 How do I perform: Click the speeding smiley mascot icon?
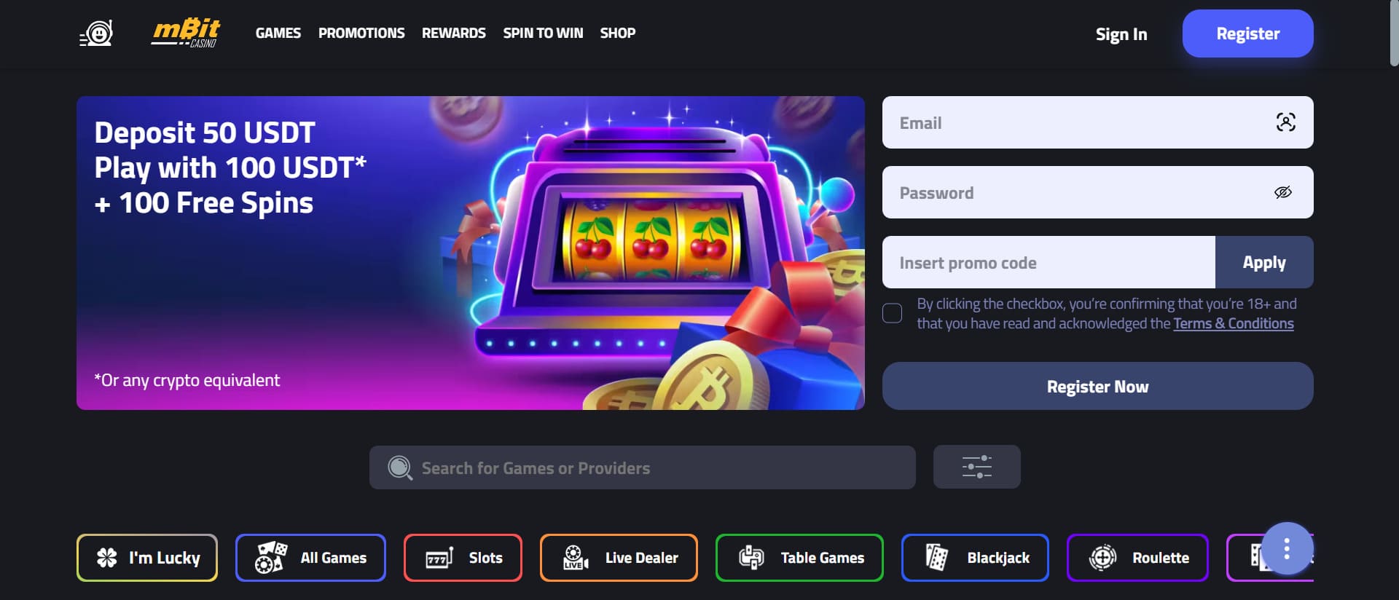[96, 33]
